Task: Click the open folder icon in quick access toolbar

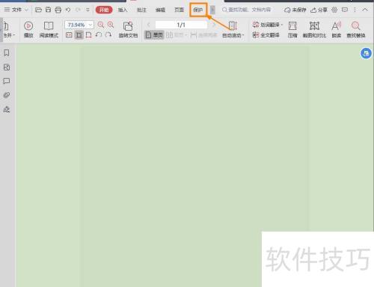Action: (x=38, y=10)
